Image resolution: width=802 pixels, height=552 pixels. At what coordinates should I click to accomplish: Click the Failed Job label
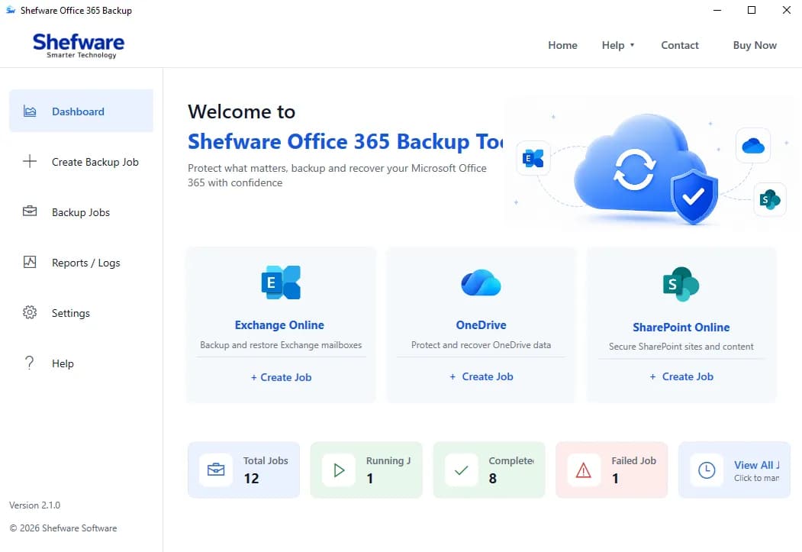pyautogui.click(x=633, y=460)
